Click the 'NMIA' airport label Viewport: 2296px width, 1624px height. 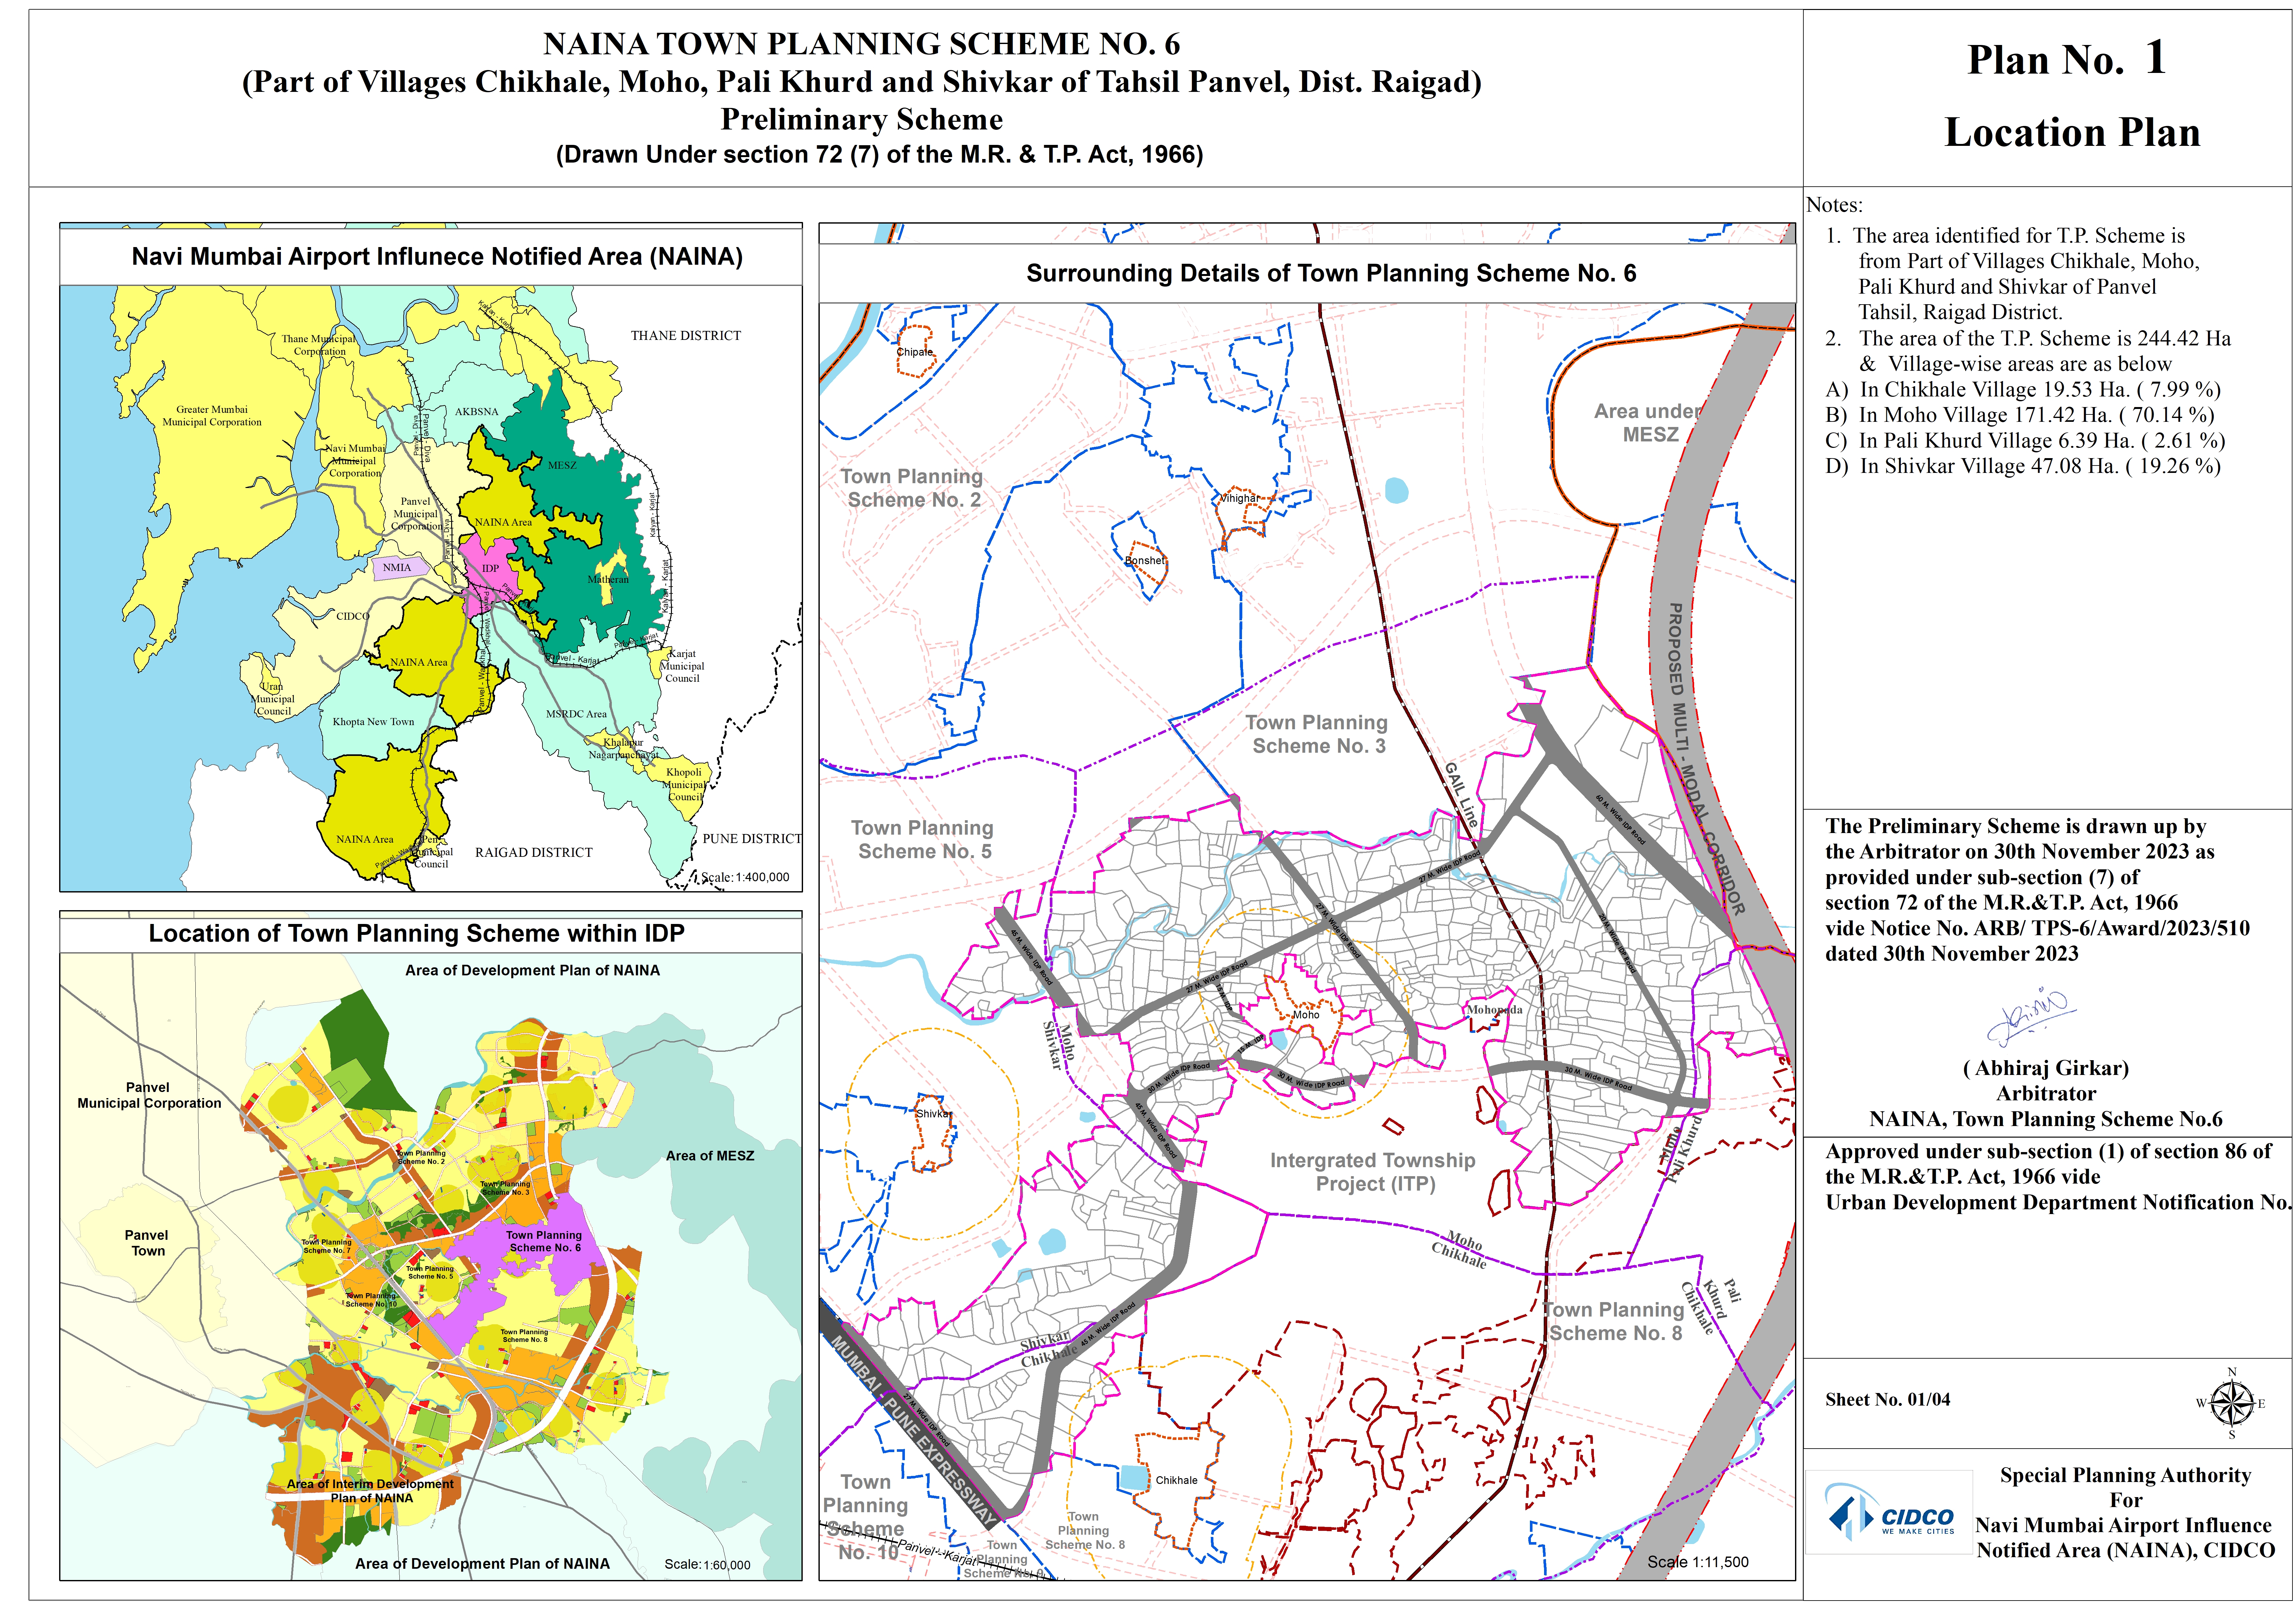[x=397, y=568]
